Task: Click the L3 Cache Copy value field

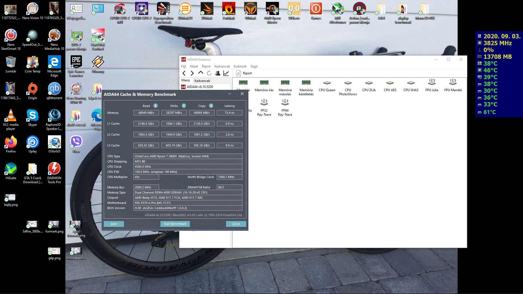Action: 202,145
